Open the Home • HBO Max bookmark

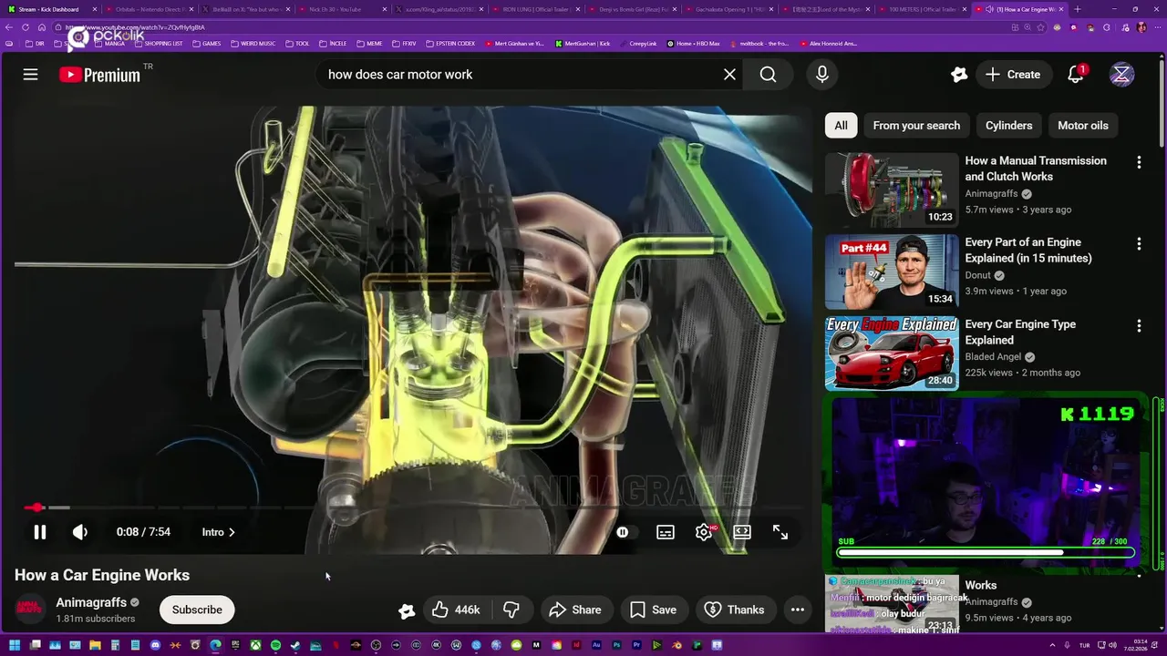point(693,43)
